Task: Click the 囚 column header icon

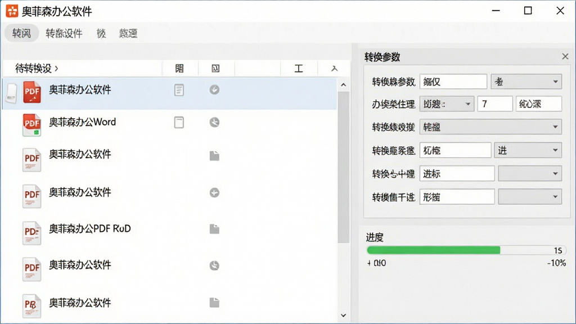Action: (x=215, y=68)
